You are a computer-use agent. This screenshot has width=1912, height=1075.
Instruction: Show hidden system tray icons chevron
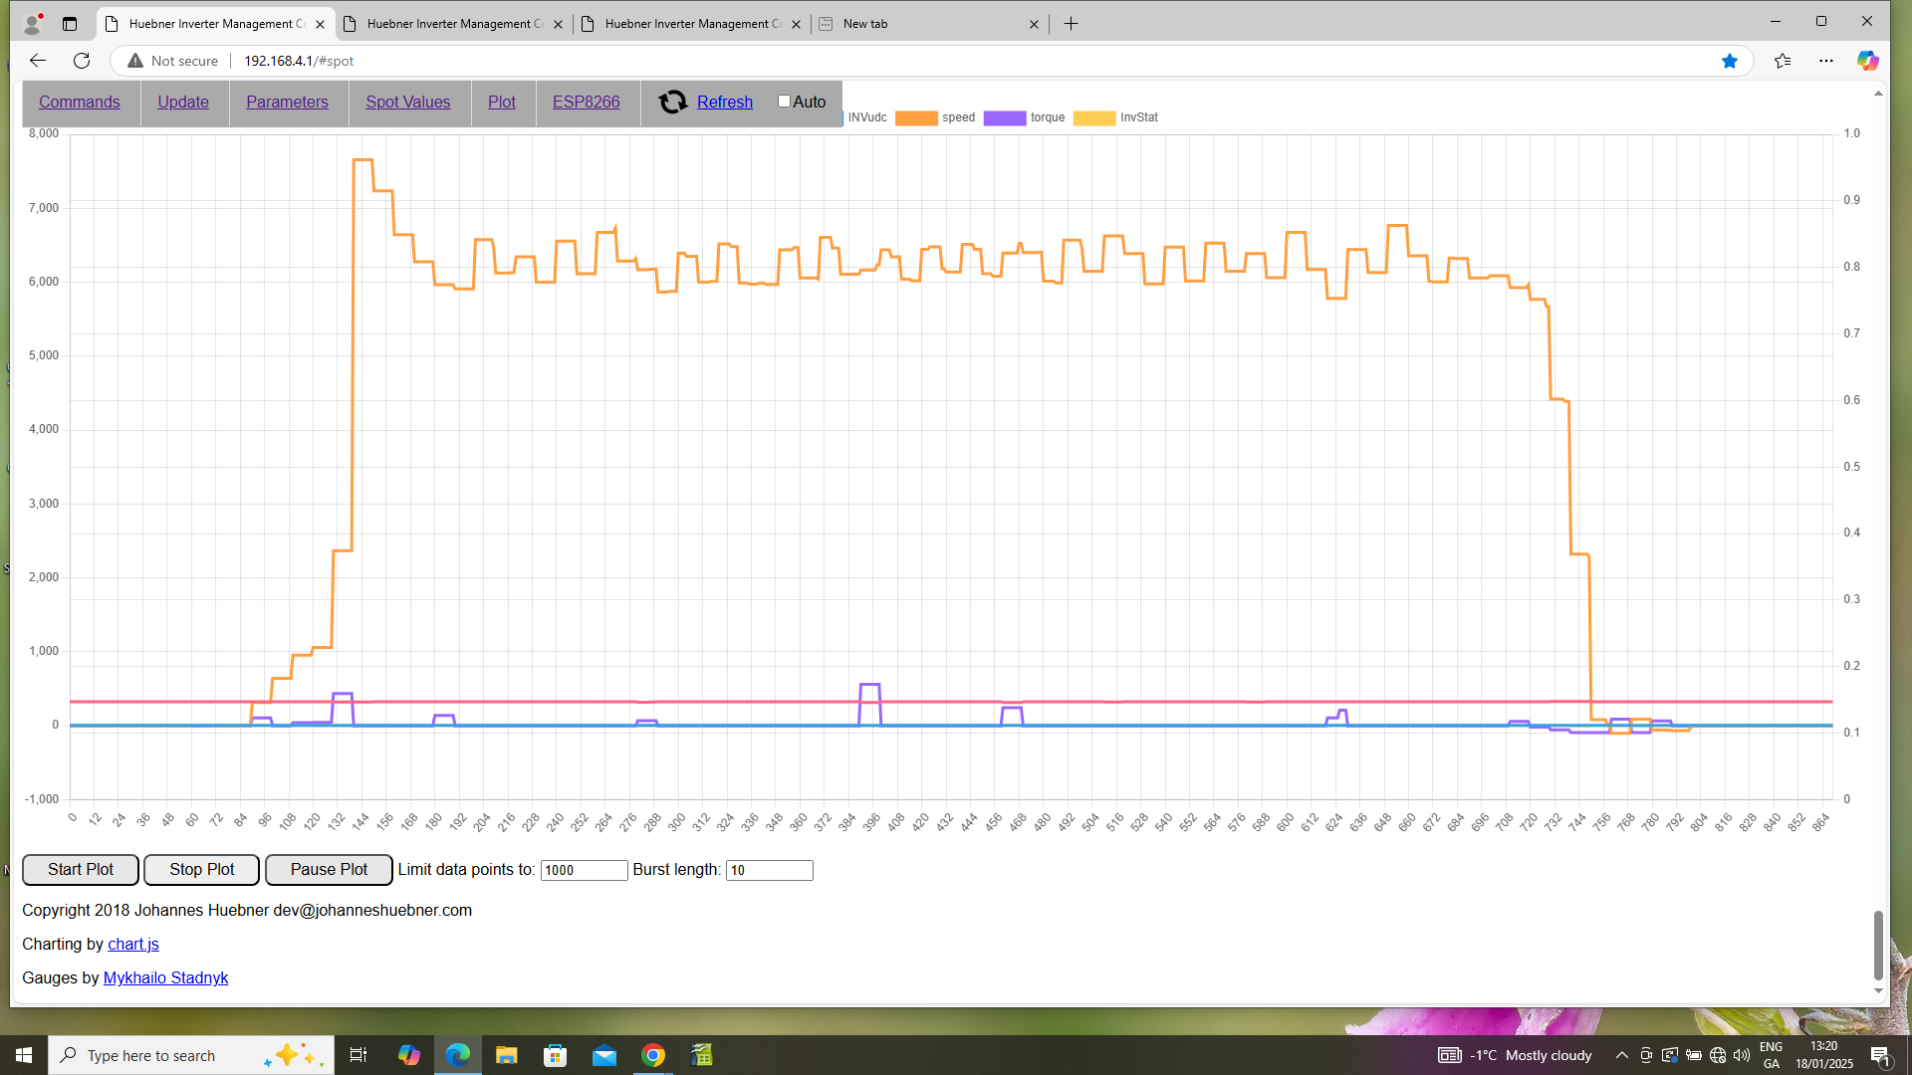tap(1621, 1055)
